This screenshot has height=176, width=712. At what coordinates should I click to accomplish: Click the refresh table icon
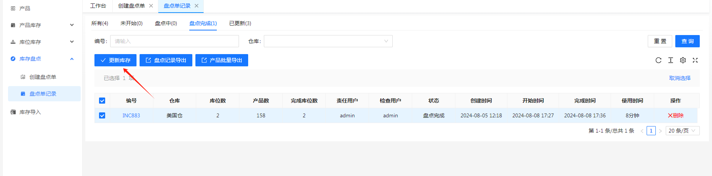point(658,60)
